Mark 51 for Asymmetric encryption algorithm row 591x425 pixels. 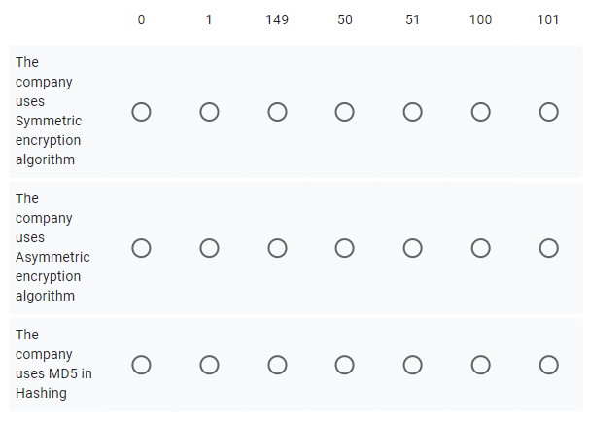[413, 248]
